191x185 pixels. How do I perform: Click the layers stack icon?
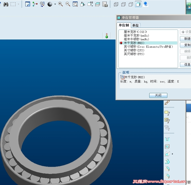coord(98,4)
